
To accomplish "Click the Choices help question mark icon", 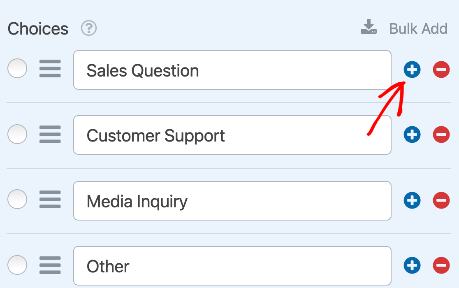I will (x=89, y=28).
